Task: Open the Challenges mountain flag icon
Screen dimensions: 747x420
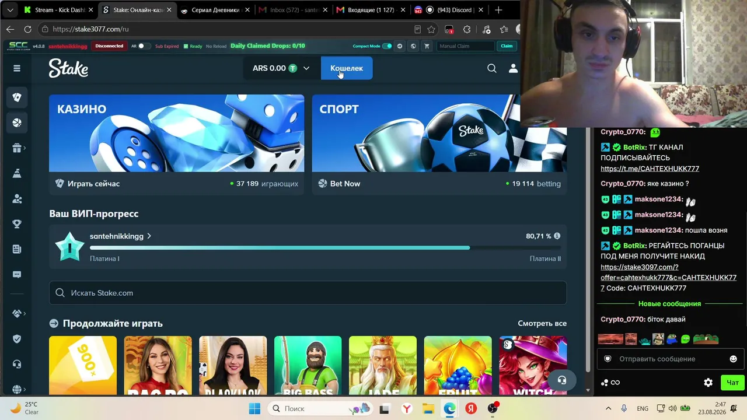Action: pyautogui.click(x=17, y=173)
